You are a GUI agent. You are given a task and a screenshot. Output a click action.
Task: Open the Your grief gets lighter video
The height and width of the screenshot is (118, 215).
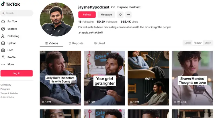pyautogui.click(x=104, y=78)
